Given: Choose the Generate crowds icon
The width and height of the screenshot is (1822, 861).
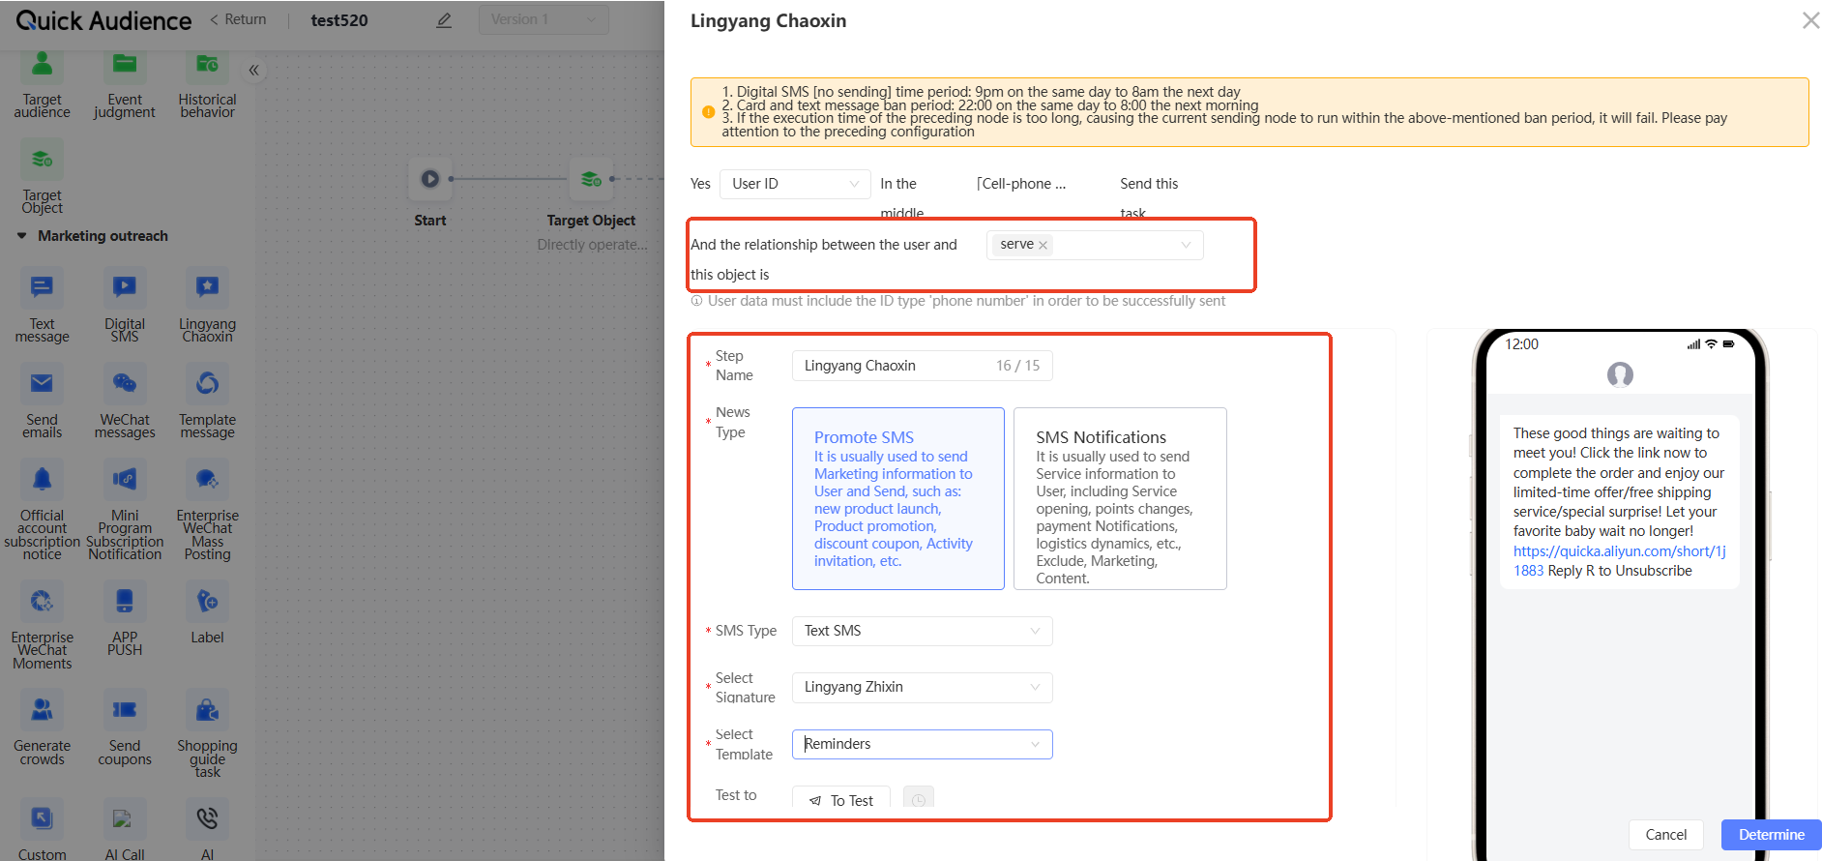Looking at the screenshot, I should pyautogui.click(x=42, y=710).
